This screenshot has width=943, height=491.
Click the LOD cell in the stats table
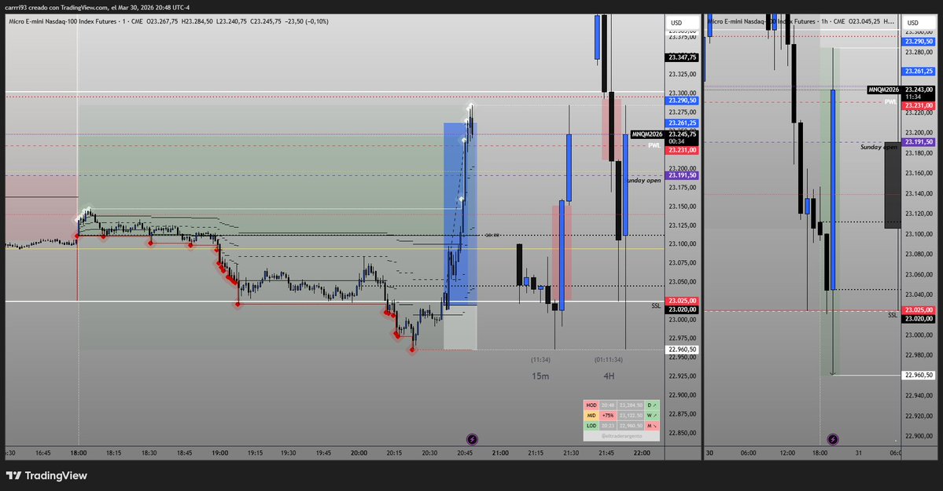coord(591,426)
